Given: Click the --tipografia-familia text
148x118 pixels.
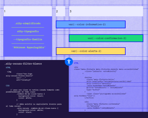Looking at the screenshot, I should point(28,39).
